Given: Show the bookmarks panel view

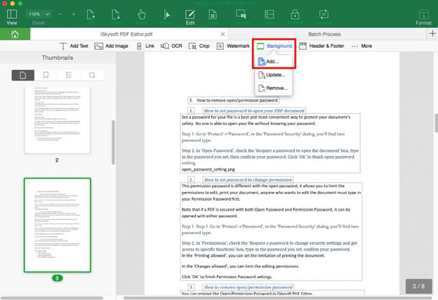Looking at the screenshot, I should (46, 75).
